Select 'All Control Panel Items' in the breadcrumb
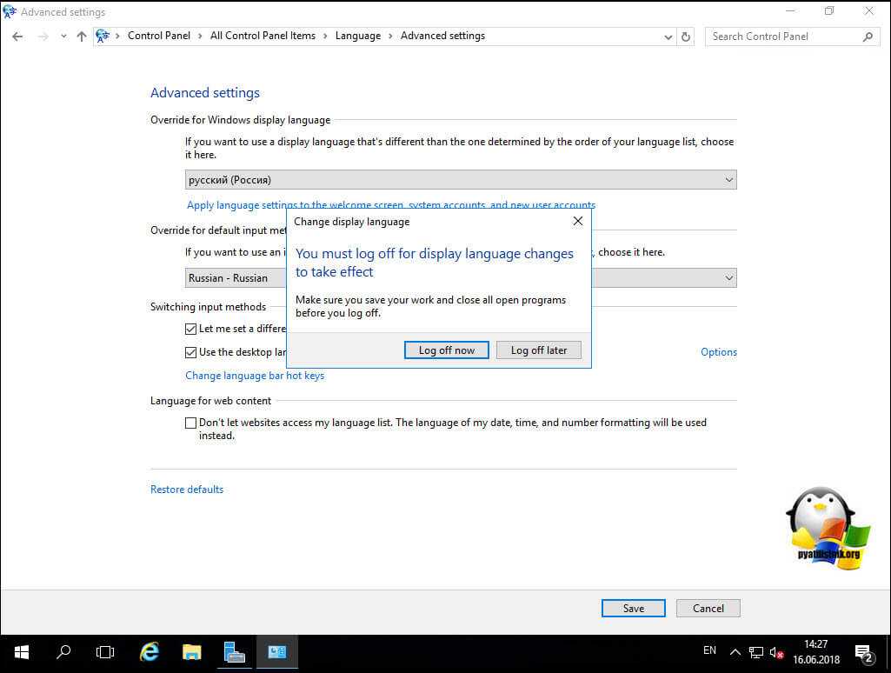Screen dimensions: 891x673 coord(263,36)
